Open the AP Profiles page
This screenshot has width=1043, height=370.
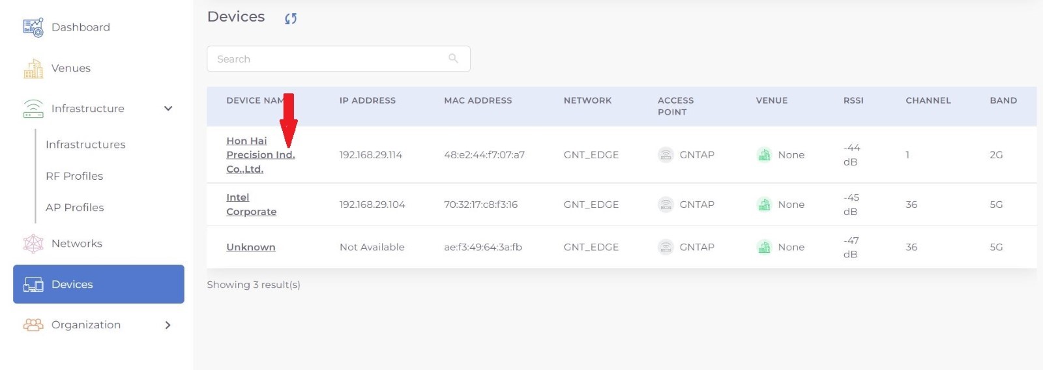click(75, 207)
